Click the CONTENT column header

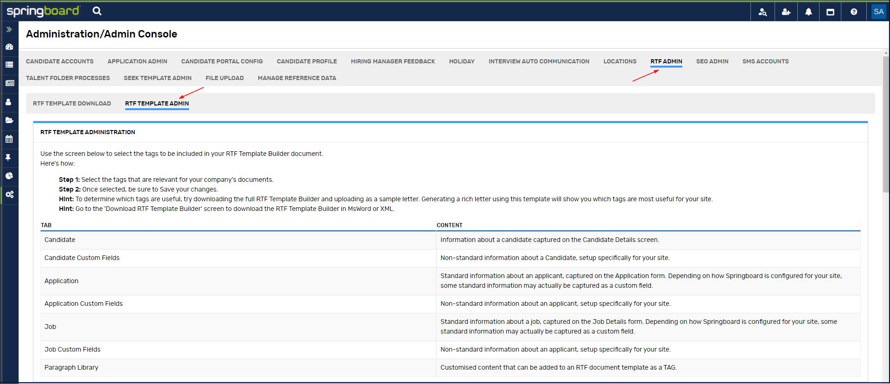coord(450,225)
